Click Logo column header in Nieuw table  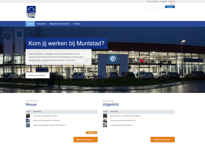click(x=28, y=112)
